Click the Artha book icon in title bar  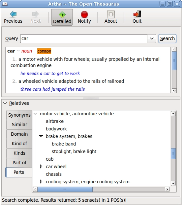coord(5,4)
